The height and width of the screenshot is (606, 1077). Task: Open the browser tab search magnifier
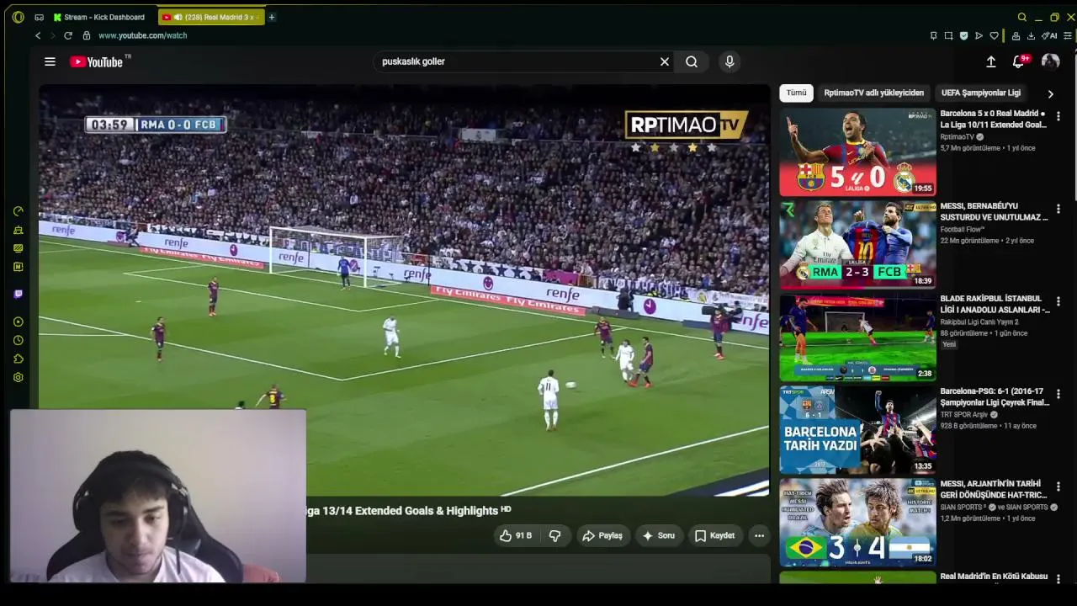(x=1022, y=17)
